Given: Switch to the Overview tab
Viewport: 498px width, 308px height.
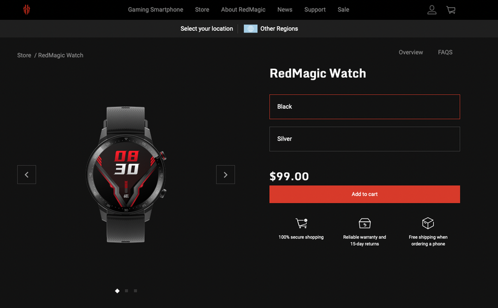Looking at the screenshot, I should click(x=411, y=53).
